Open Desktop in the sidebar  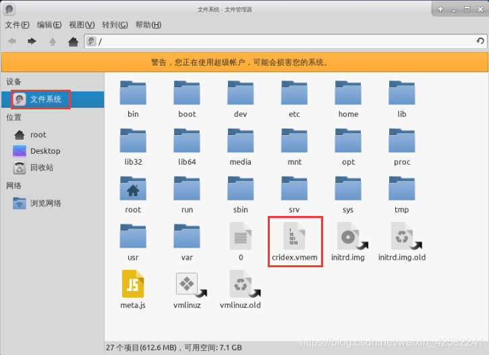coord(36,151)
